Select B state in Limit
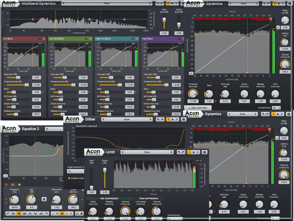 click(198, 152)
